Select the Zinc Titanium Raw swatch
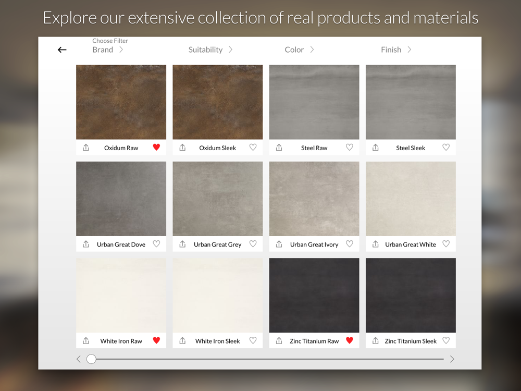The height and width of the screenshot is (391, 521). coord(314,295)
